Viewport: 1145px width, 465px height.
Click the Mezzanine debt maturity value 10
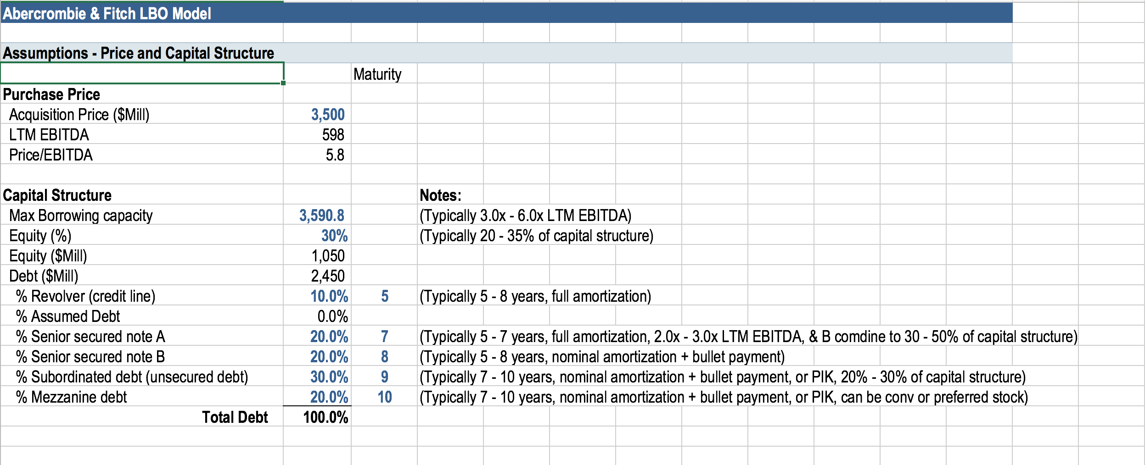tap(384, 396)
